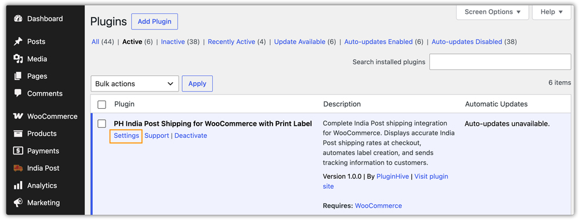
Task: Click the Apply bulk action button
Action: coord(197,84)
